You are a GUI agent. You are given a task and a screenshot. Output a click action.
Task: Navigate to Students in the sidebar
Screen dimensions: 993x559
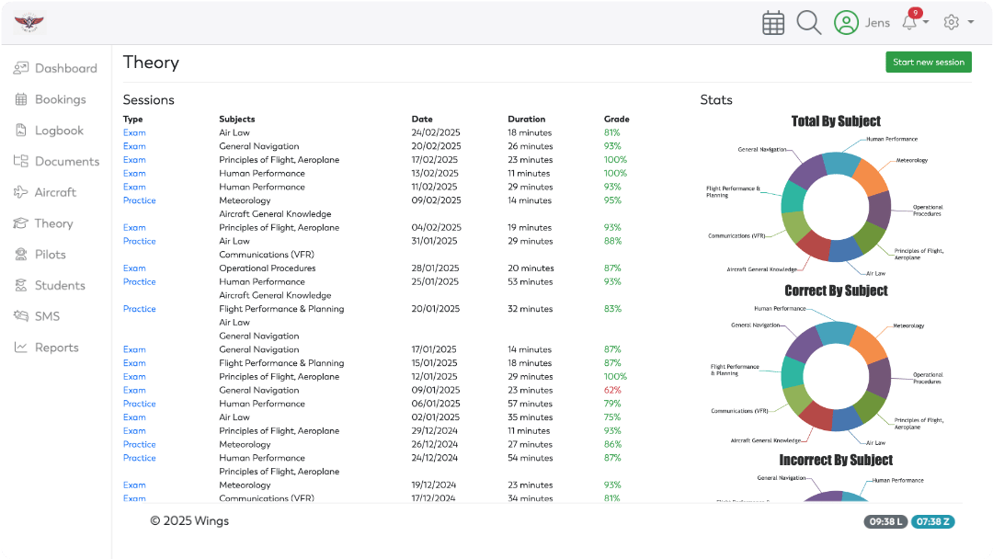60,285
